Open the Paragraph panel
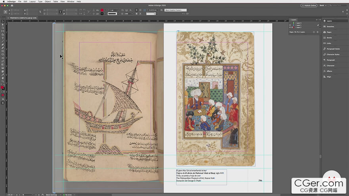349x196 pixels. [x=335, y=60]
